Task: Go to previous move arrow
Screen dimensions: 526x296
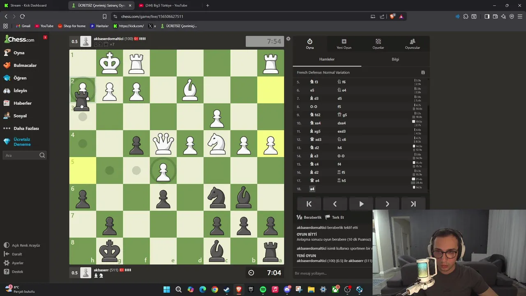Action: coord(335,204)
